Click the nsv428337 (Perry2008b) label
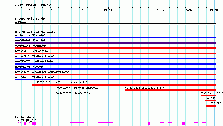Screen dimensions: 223x126 32,51
